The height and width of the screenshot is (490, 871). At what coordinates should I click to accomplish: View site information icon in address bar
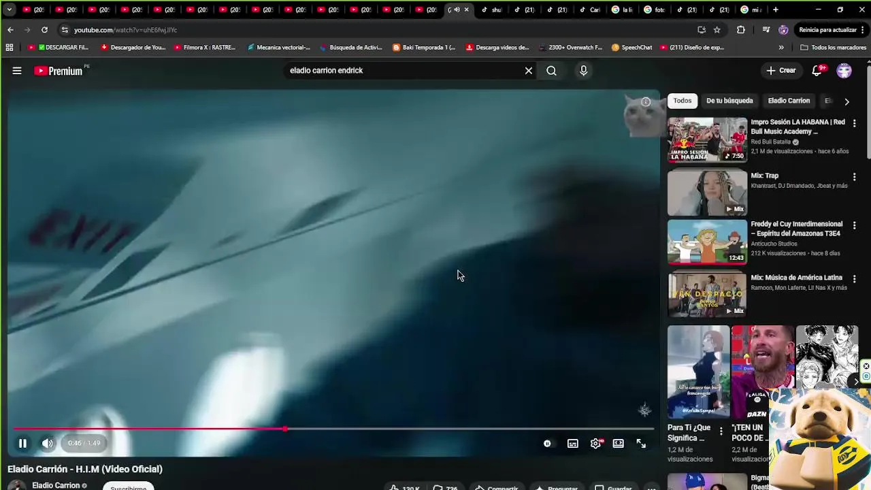64,30
